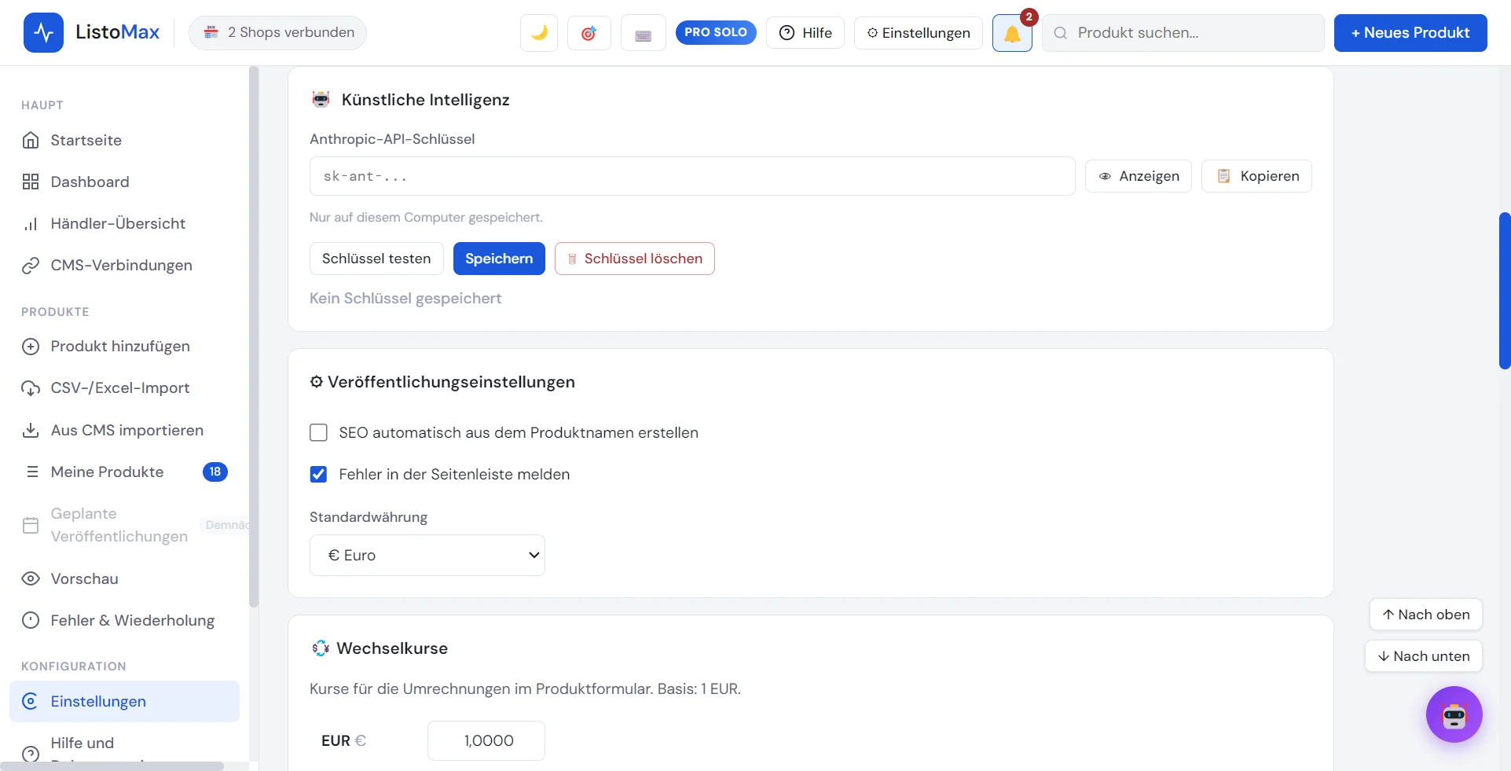
Task: Click the Fehler & Wiederholung alert icon
Action: click(x=31, y=620)
